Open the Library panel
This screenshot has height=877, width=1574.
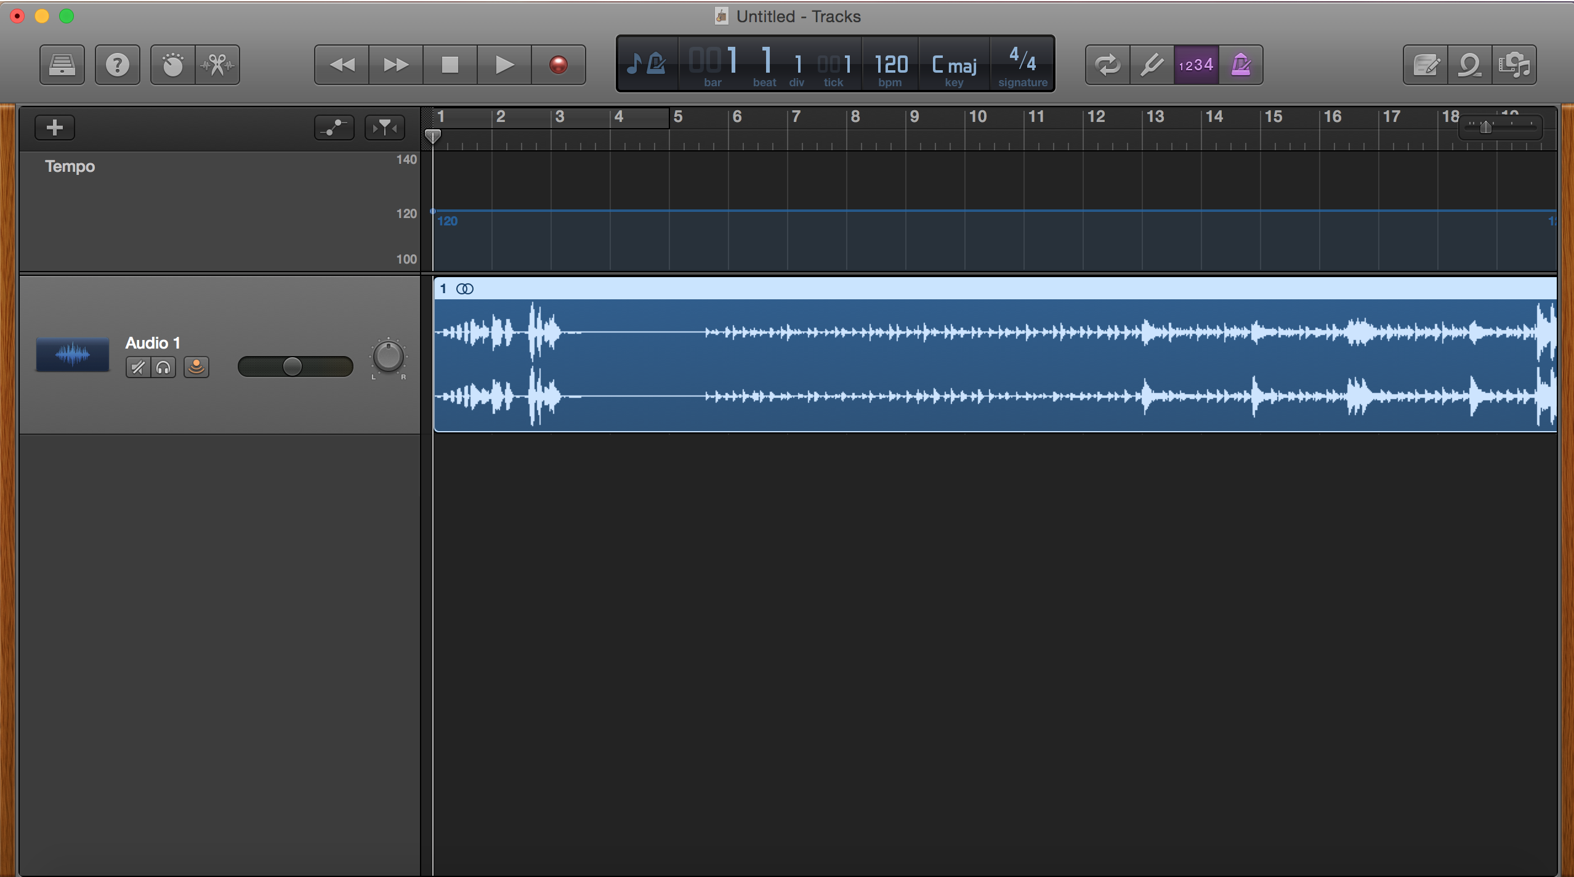(62, 65)
